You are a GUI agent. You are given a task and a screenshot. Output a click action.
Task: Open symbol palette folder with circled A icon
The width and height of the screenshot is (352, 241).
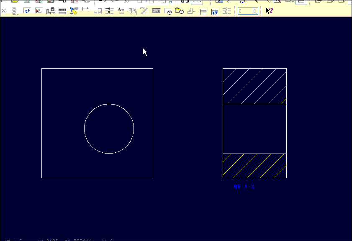pos(180,11)
